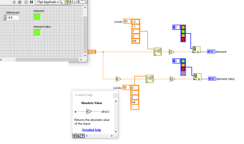Select the Absolute Value node on the diagram
Screen dimensions: 244x144
point(118,79)
